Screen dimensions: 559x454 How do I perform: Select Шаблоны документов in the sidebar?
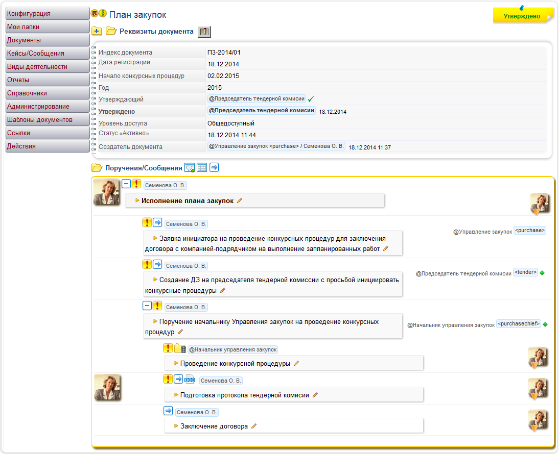coord(46,119)
